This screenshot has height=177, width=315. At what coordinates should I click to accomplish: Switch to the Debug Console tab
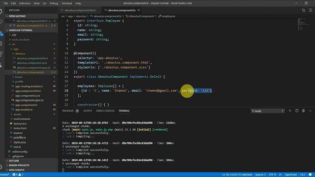point(105,111)
